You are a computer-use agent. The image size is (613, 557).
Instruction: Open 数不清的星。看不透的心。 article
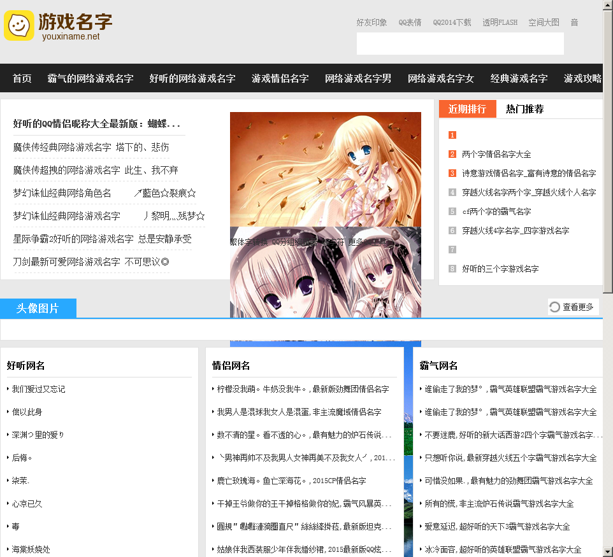[x=304, y=435]
